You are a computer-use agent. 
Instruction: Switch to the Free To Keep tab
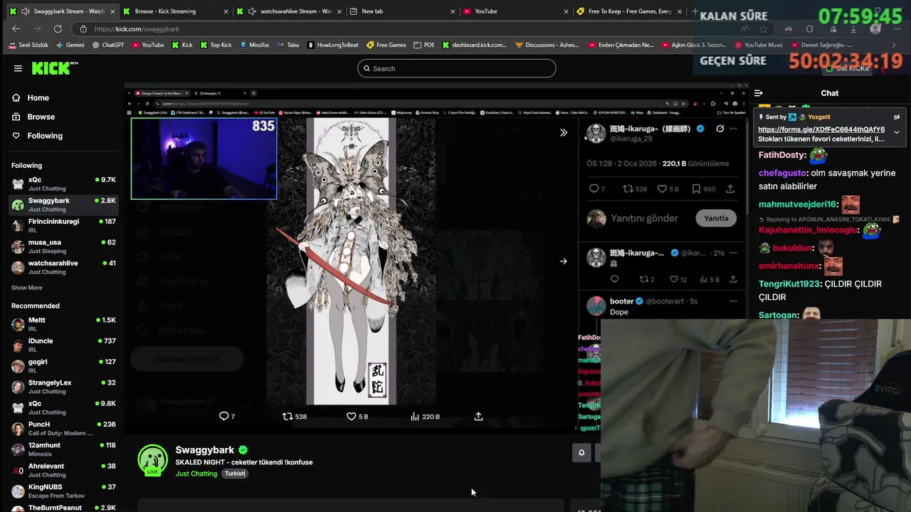coord(630,11)
